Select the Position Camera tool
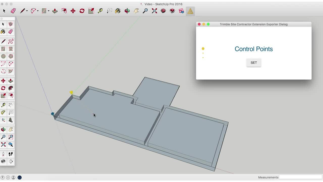Viewport: 323px width, 182px height. pyautogui.click(x=3, y=154)
